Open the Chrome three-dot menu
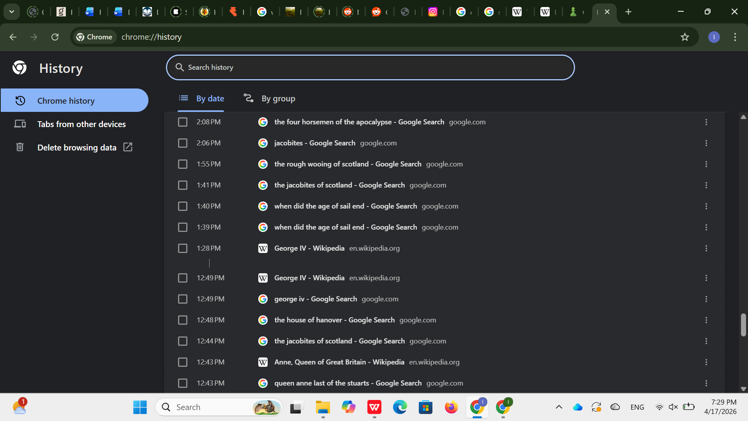This screenshot has width=748, height=421. 735,37
